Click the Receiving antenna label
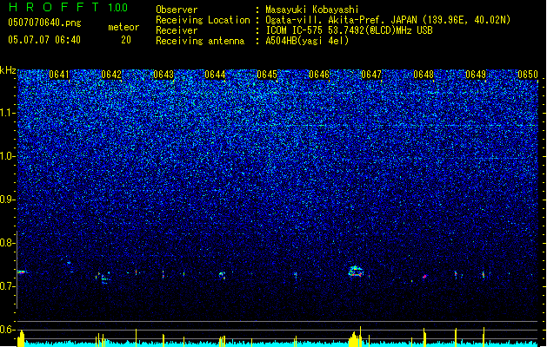 (x=200, y=41)
